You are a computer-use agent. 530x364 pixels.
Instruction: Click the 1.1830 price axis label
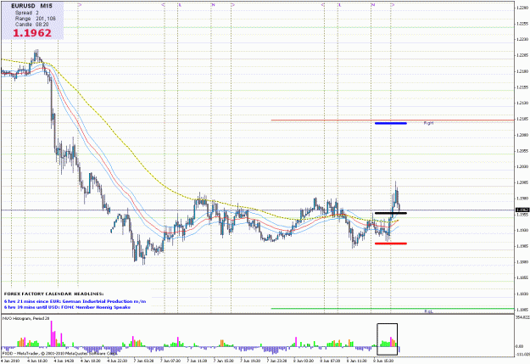click(522, 294)
